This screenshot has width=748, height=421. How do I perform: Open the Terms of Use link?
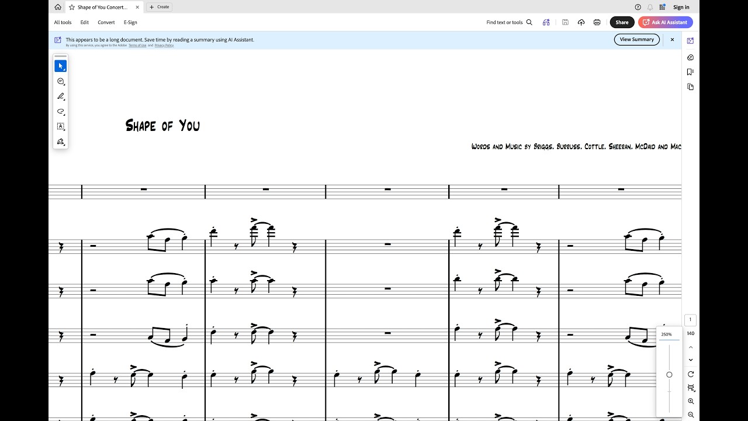137,45
